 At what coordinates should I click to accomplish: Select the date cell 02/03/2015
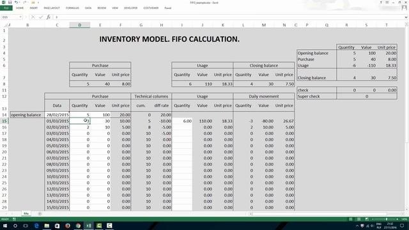57,127
